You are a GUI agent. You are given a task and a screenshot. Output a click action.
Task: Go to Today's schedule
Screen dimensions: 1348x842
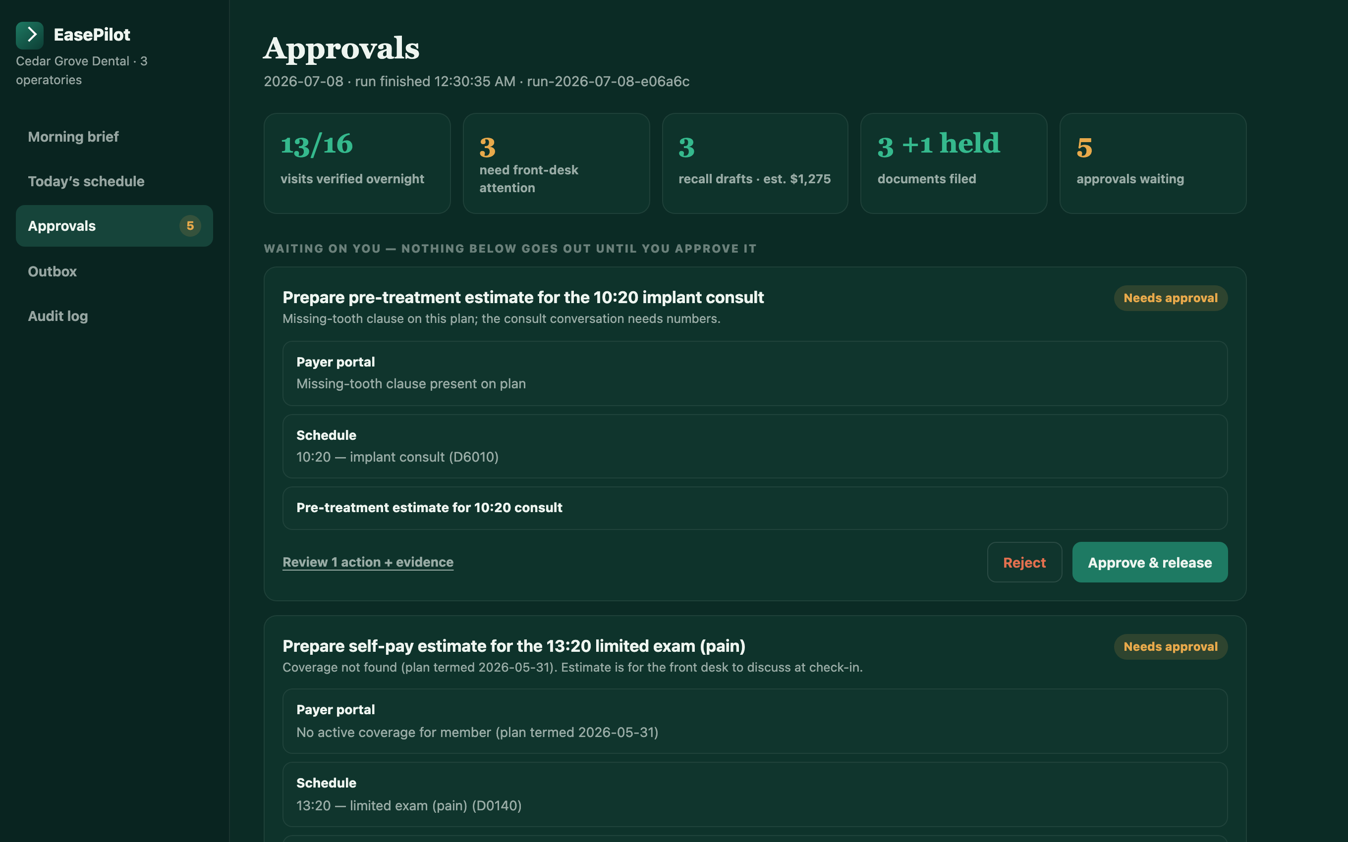114,181
